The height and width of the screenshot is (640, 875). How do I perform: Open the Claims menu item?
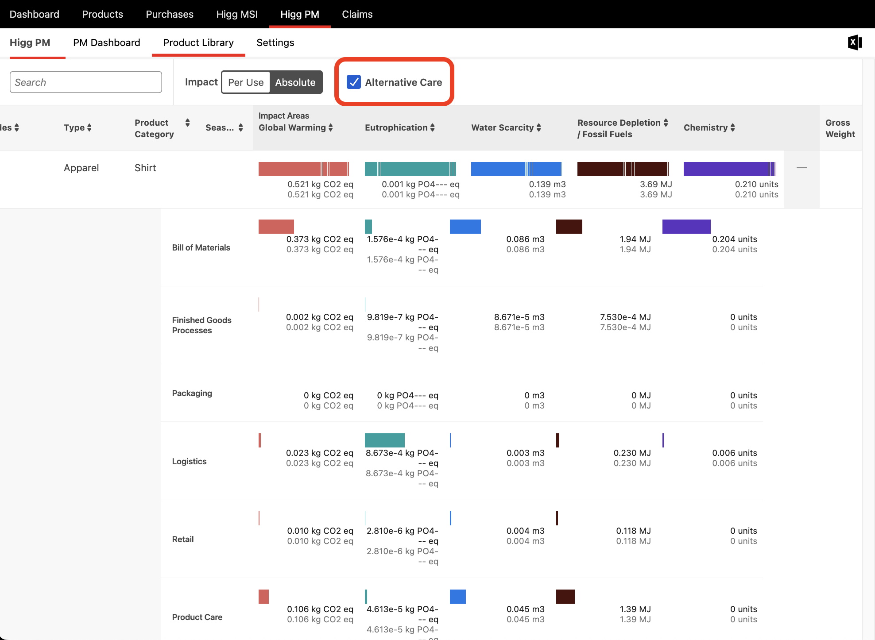[x=357, y=14]
